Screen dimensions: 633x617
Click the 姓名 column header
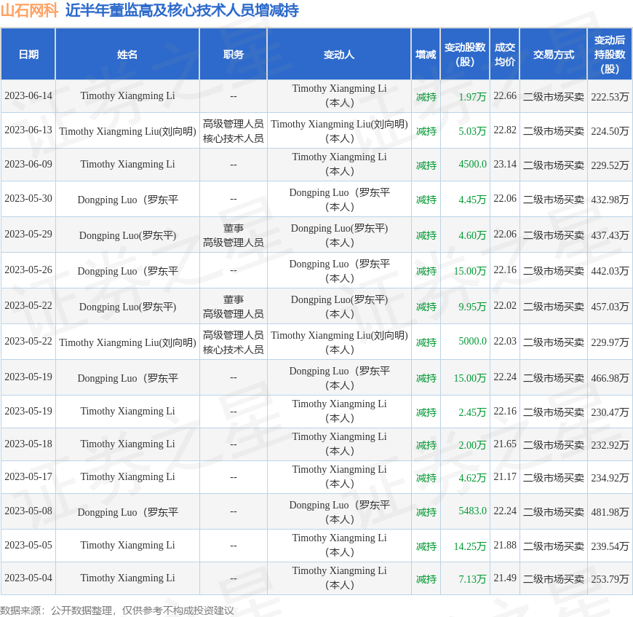[127, 54]
